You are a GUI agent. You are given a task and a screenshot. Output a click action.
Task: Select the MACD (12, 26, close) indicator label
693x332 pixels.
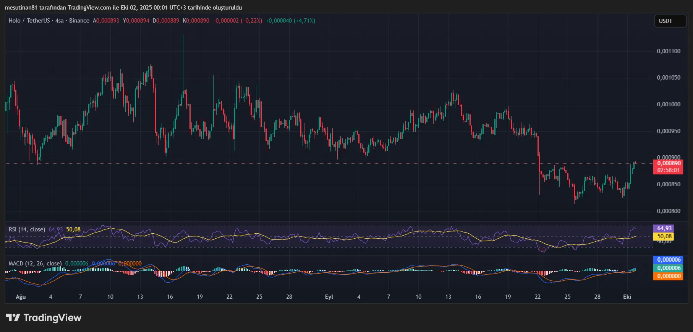35,264
